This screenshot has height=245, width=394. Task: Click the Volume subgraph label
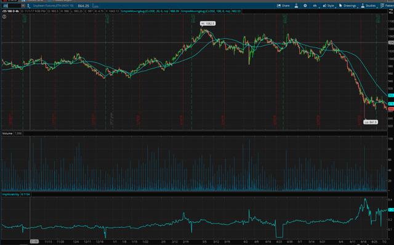pyautogui.click(x=7, y=134)
